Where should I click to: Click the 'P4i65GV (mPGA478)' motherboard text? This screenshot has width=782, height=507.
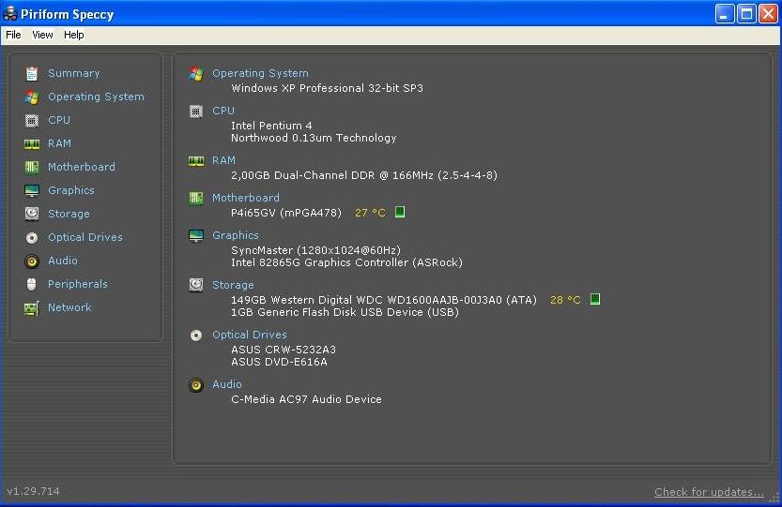tap(286, 213)
